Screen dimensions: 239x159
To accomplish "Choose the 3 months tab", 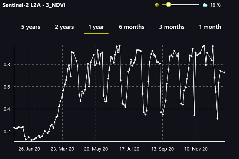I will click(172, 27).
